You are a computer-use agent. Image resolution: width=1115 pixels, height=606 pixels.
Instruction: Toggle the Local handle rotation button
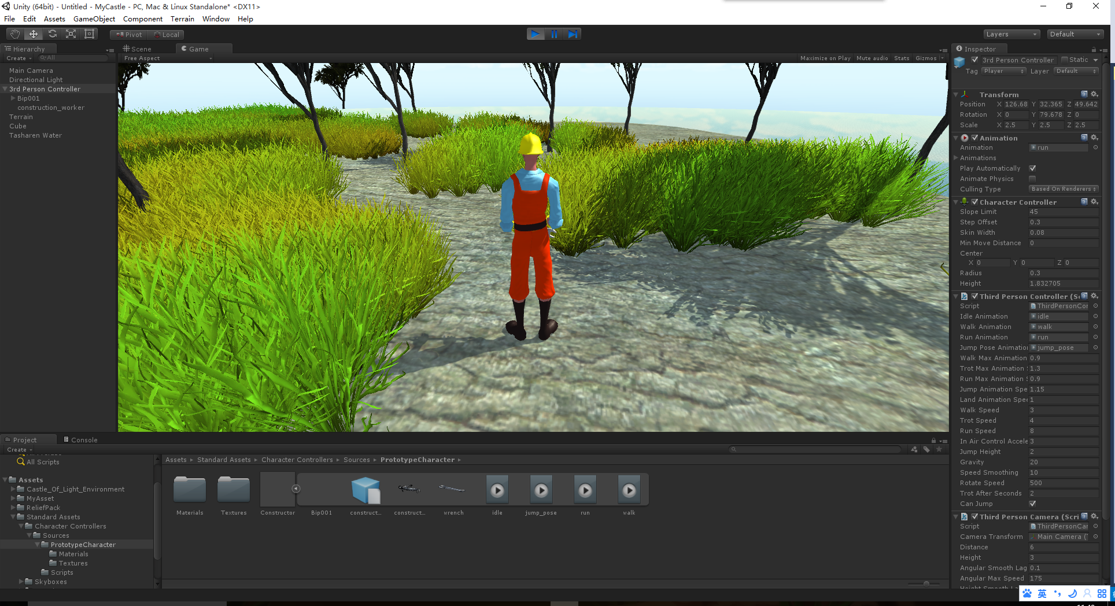coord(166,35)
